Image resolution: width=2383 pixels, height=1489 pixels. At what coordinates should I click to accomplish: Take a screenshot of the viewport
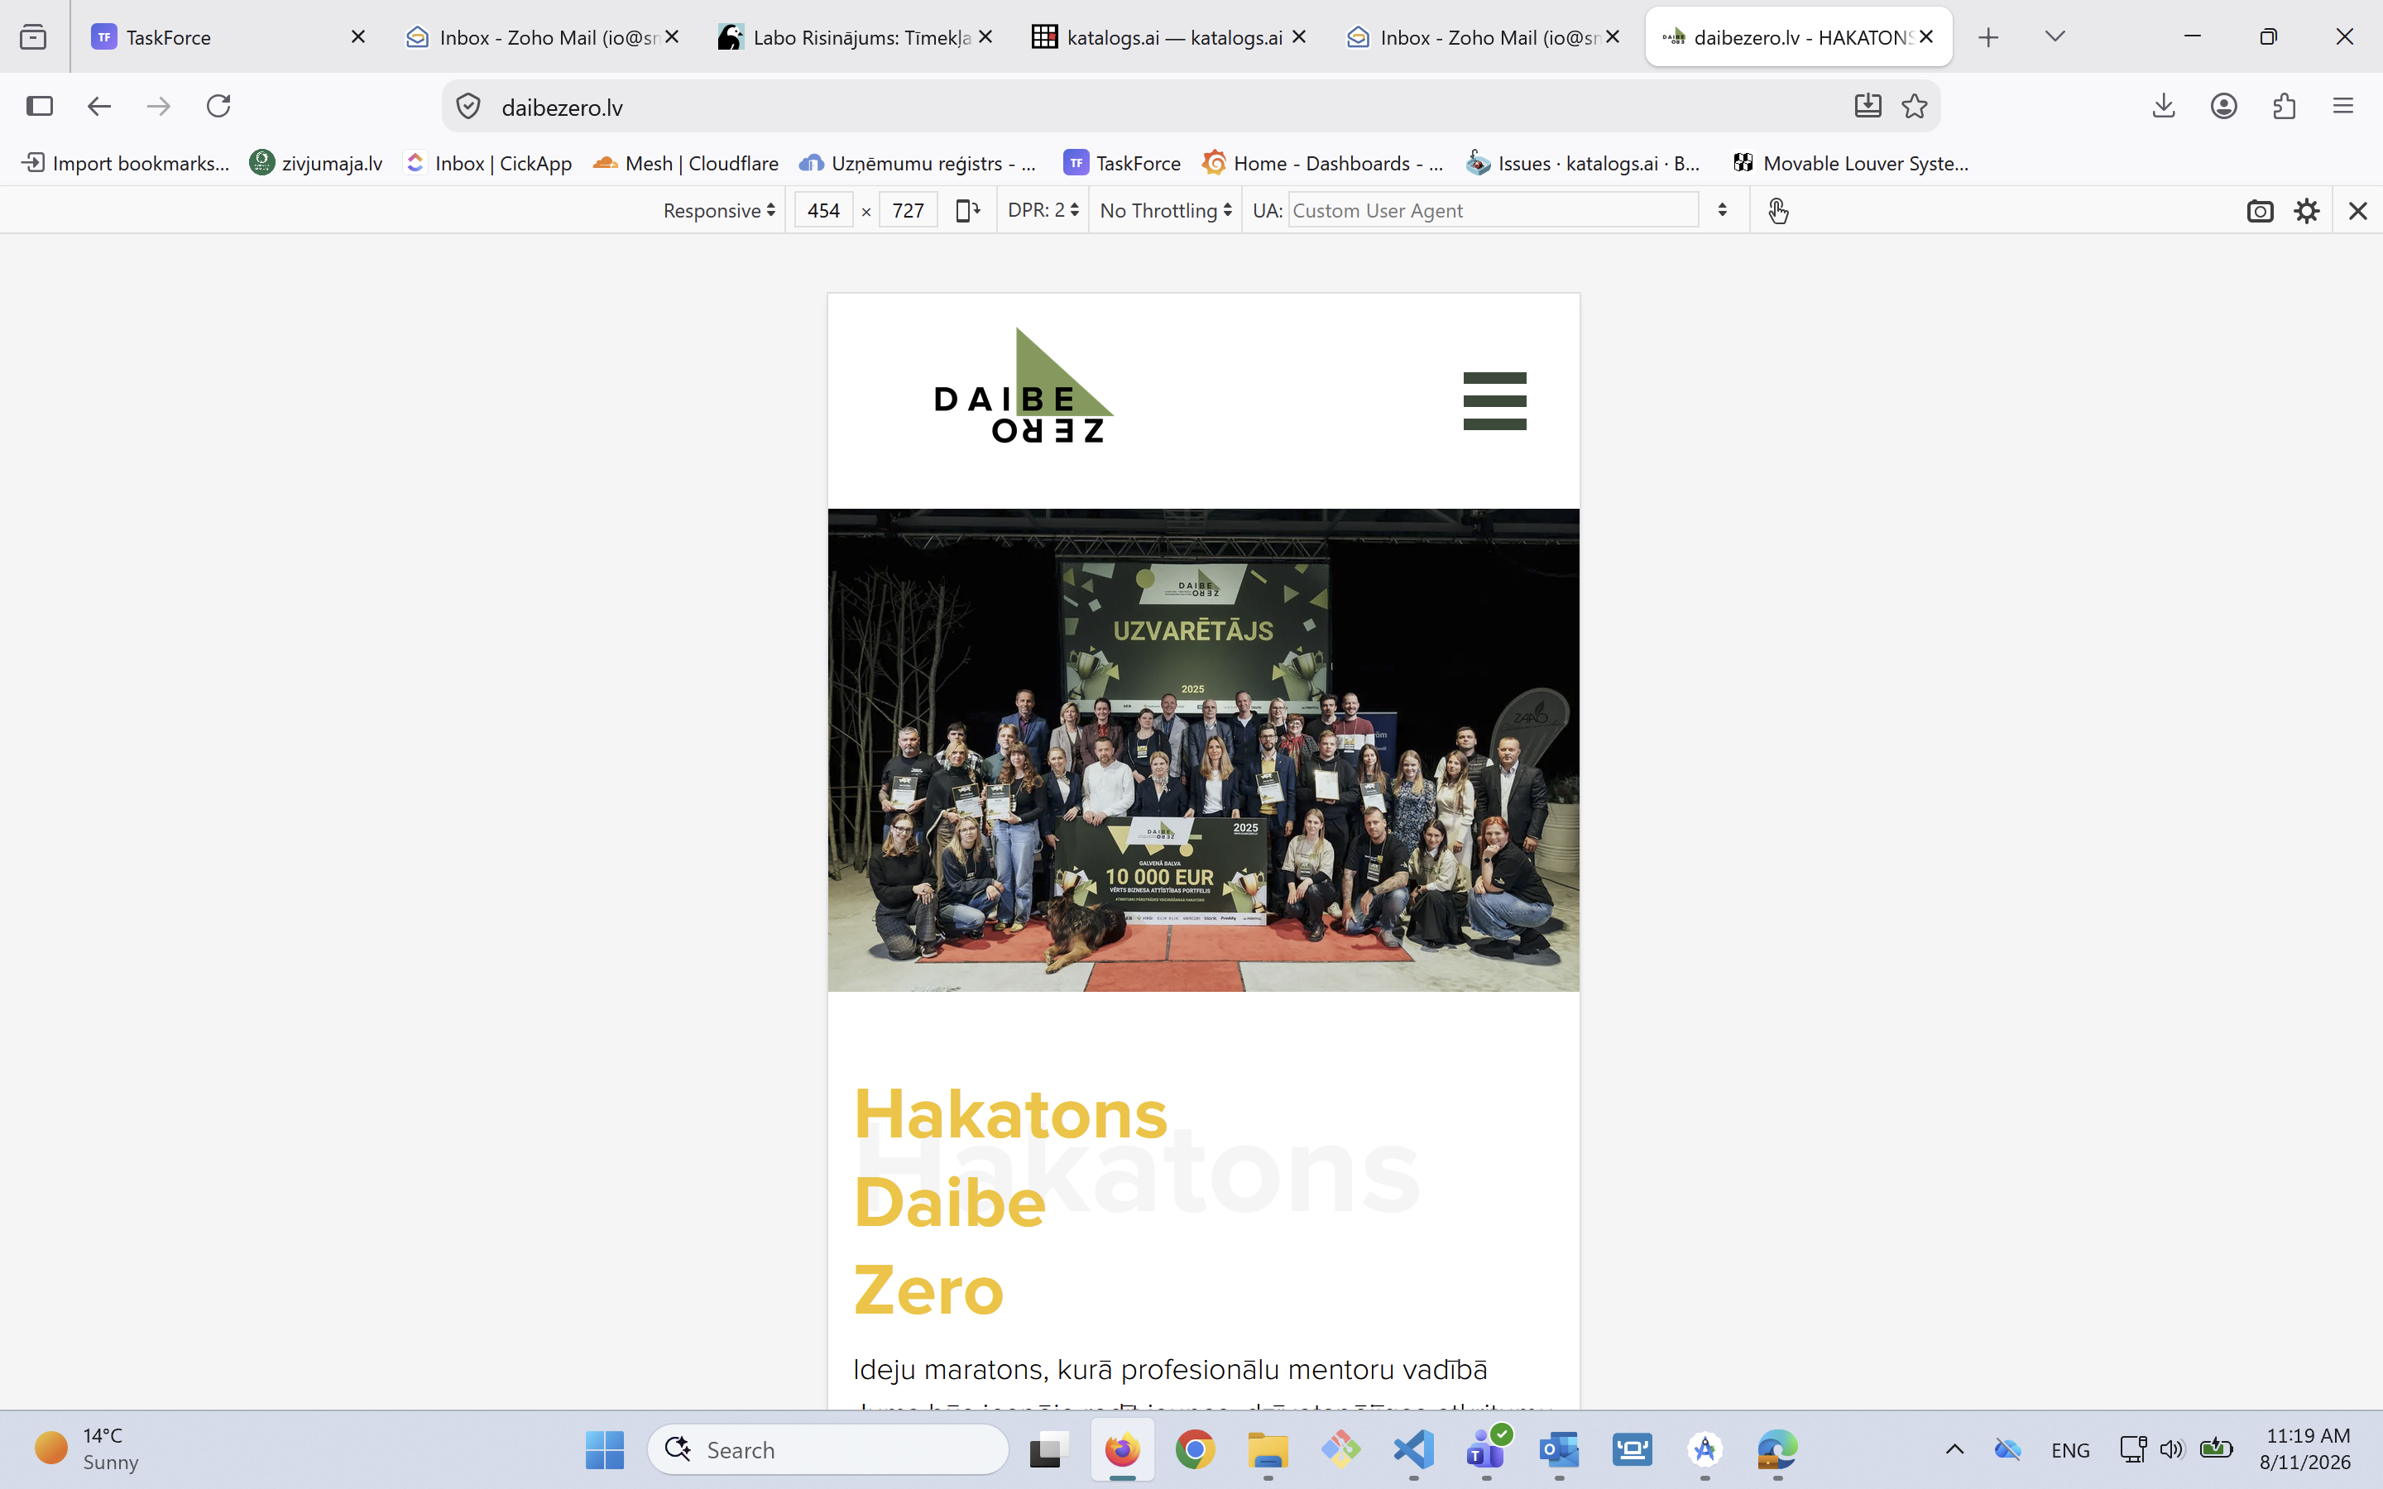coord(2260,210)
